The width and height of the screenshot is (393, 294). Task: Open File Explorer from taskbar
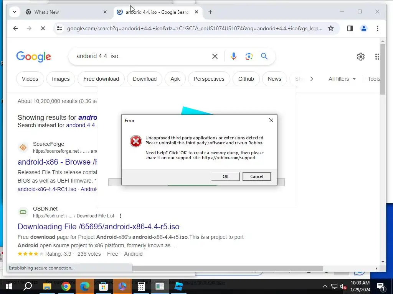click(x=47, y=286)
